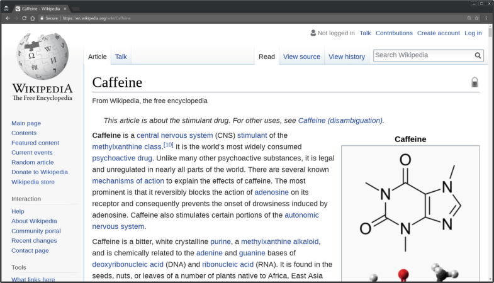This screenshot has width=494, height=283.
Task: Click the search magnifier icon in Wikipedia search box
Action: coord(478,56)
